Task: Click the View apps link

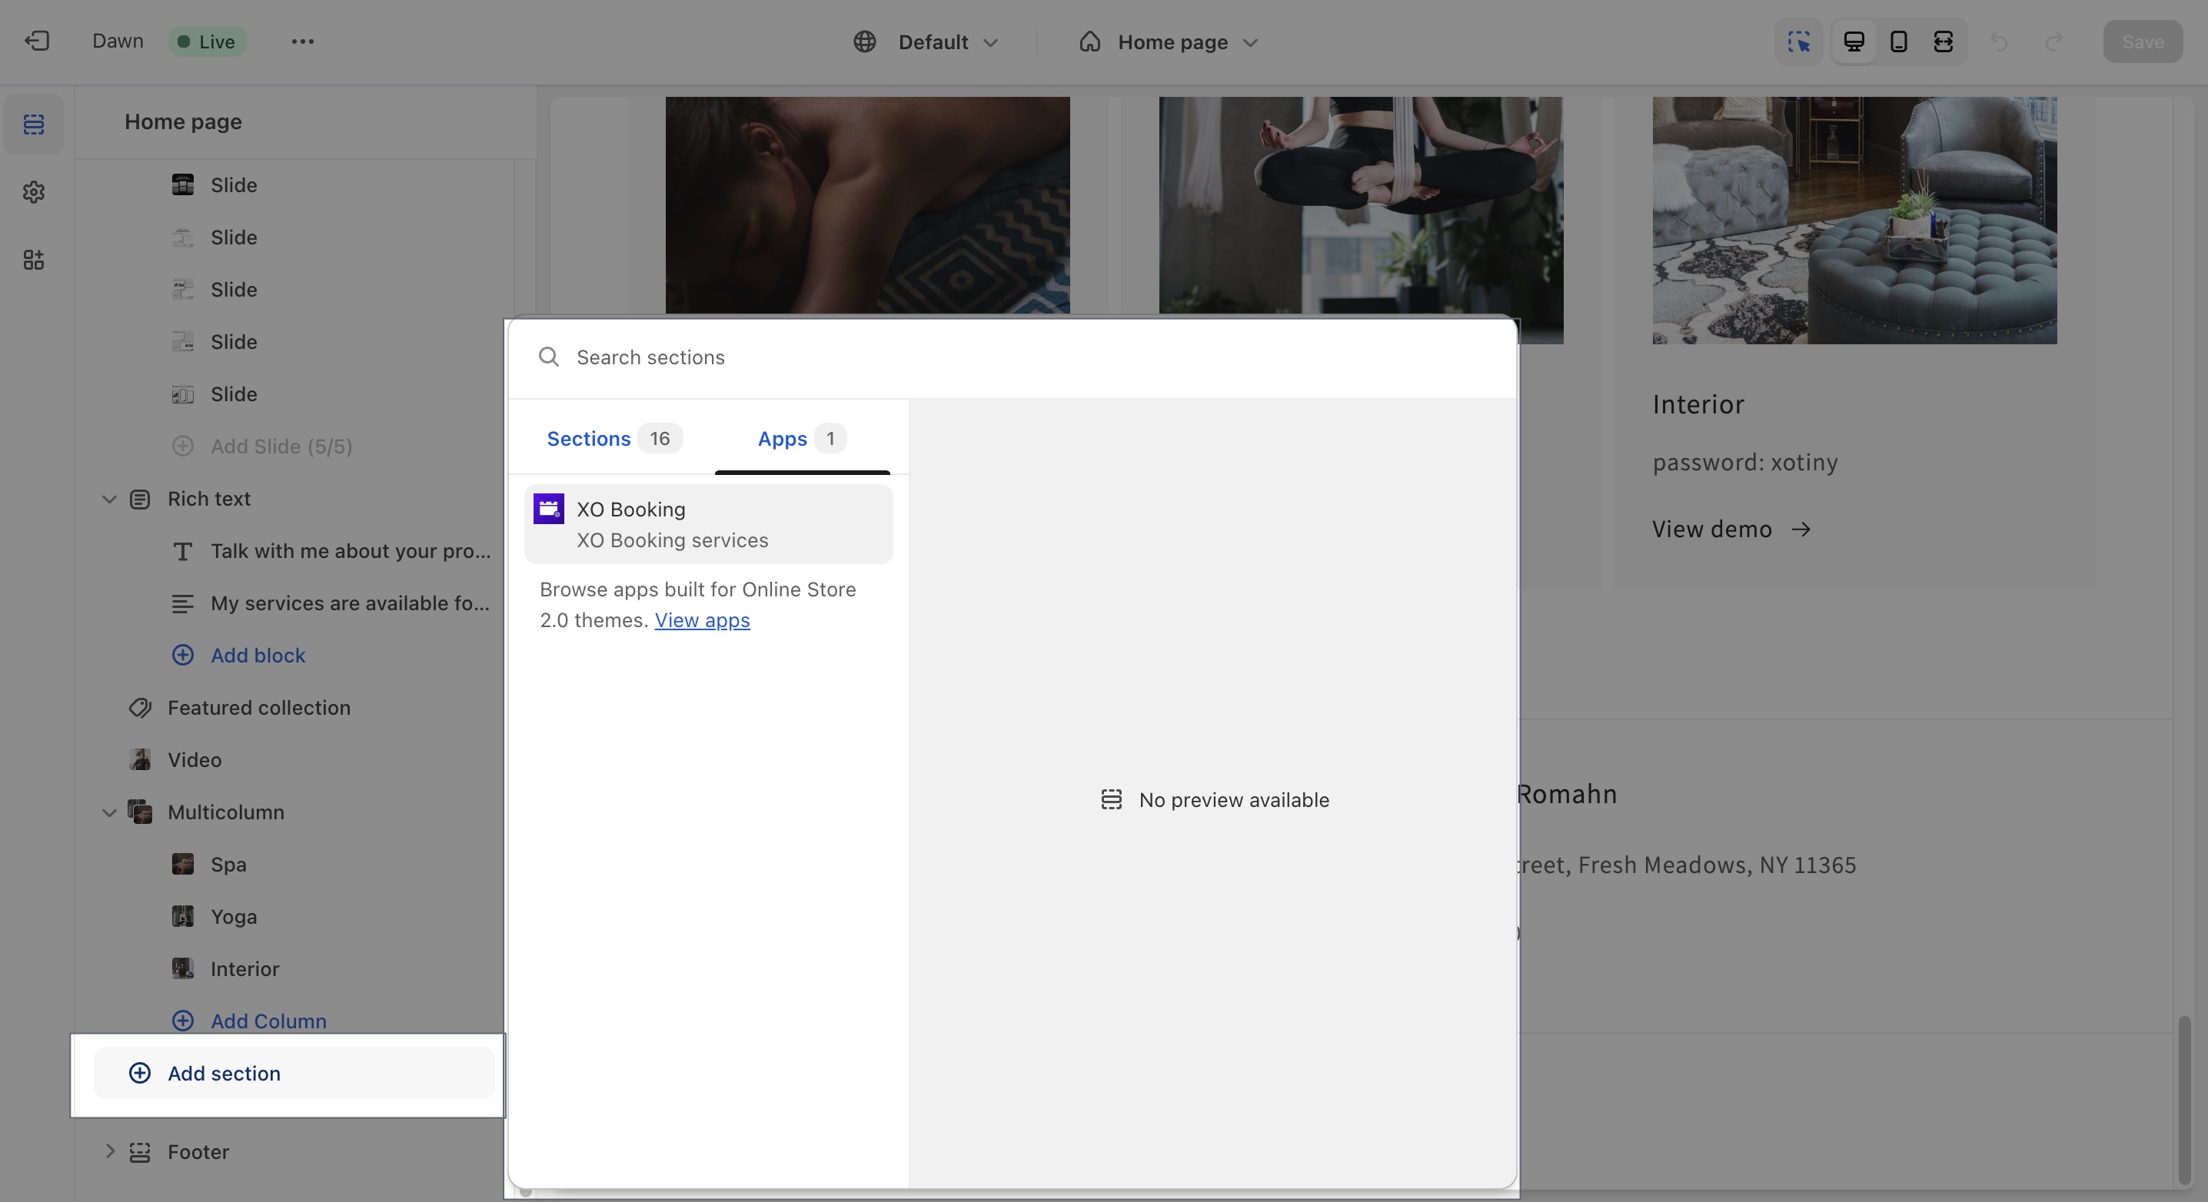Action: click(701, 620)
